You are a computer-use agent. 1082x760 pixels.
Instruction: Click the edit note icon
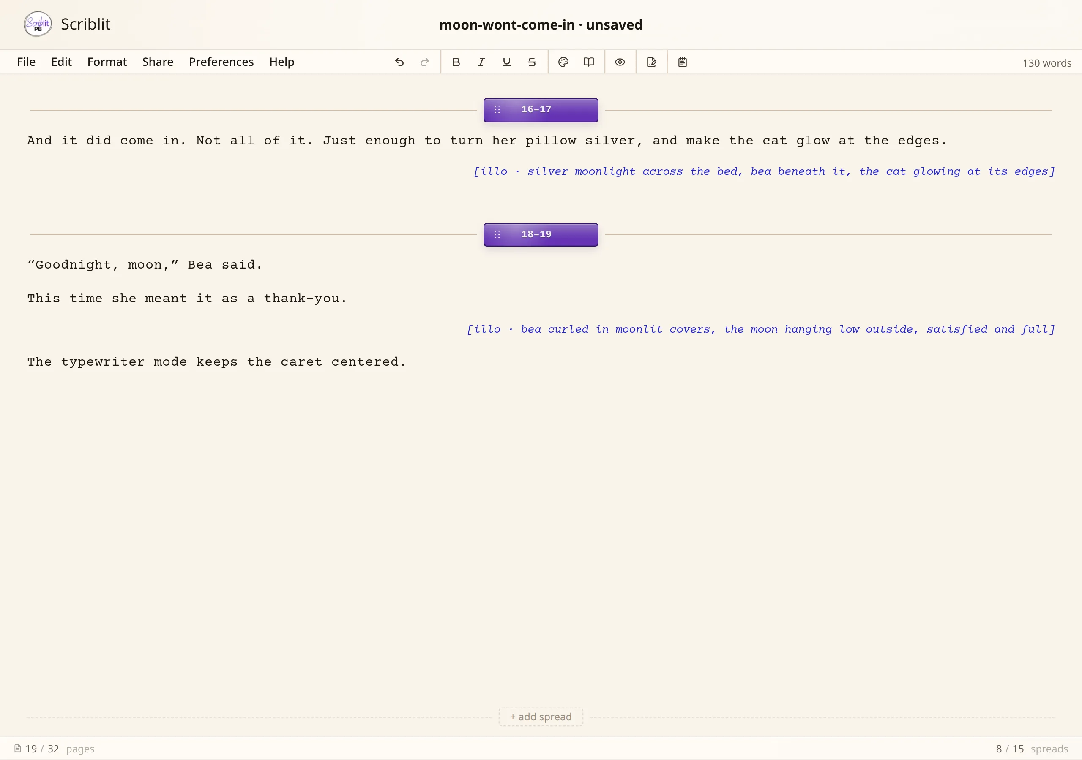coord(651,62)
